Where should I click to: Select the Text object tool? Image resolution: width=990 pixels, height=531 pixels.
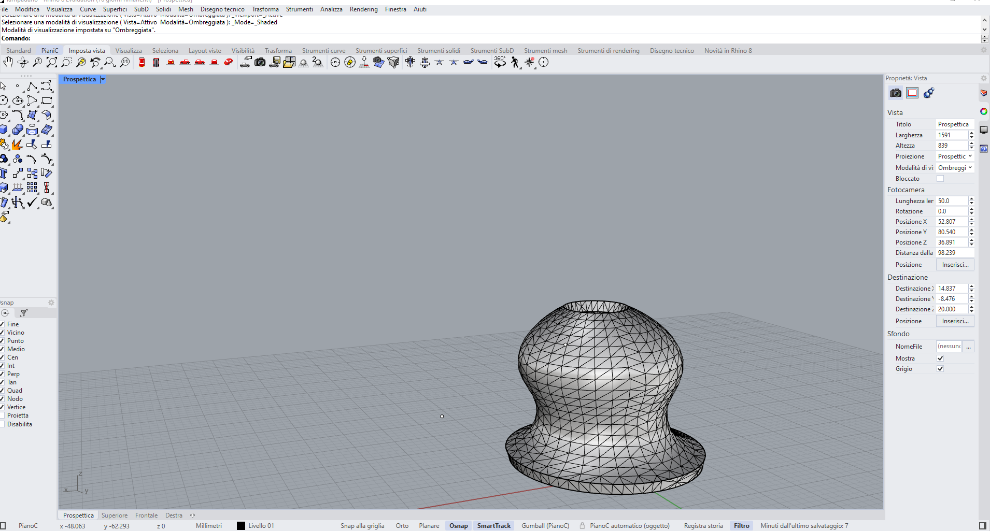(4, 174)
